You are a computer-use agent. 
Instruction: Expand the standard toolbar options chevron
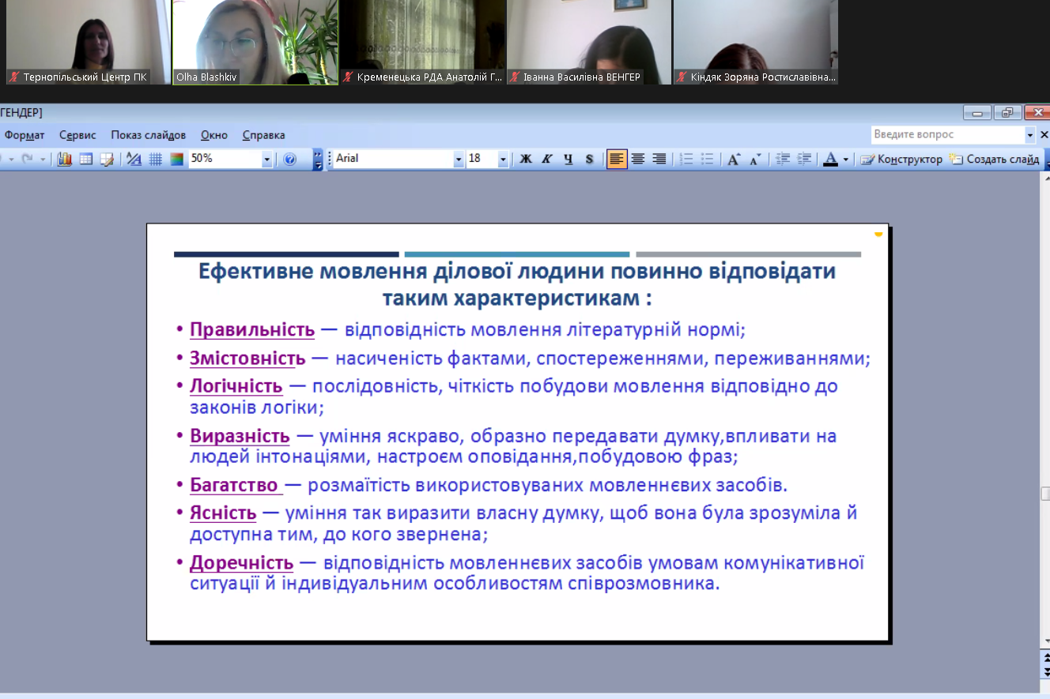(318, 159)
